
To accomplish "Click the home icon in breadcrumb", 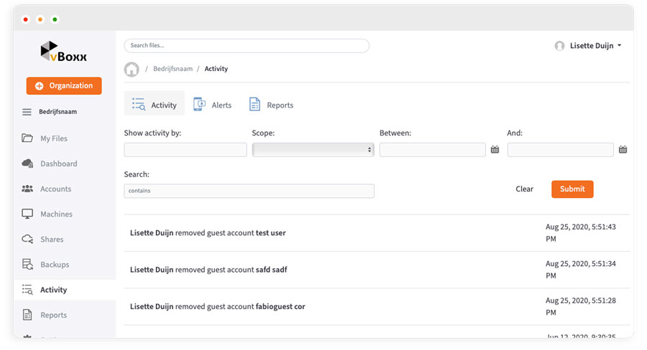I will click(x=132, y=70).
